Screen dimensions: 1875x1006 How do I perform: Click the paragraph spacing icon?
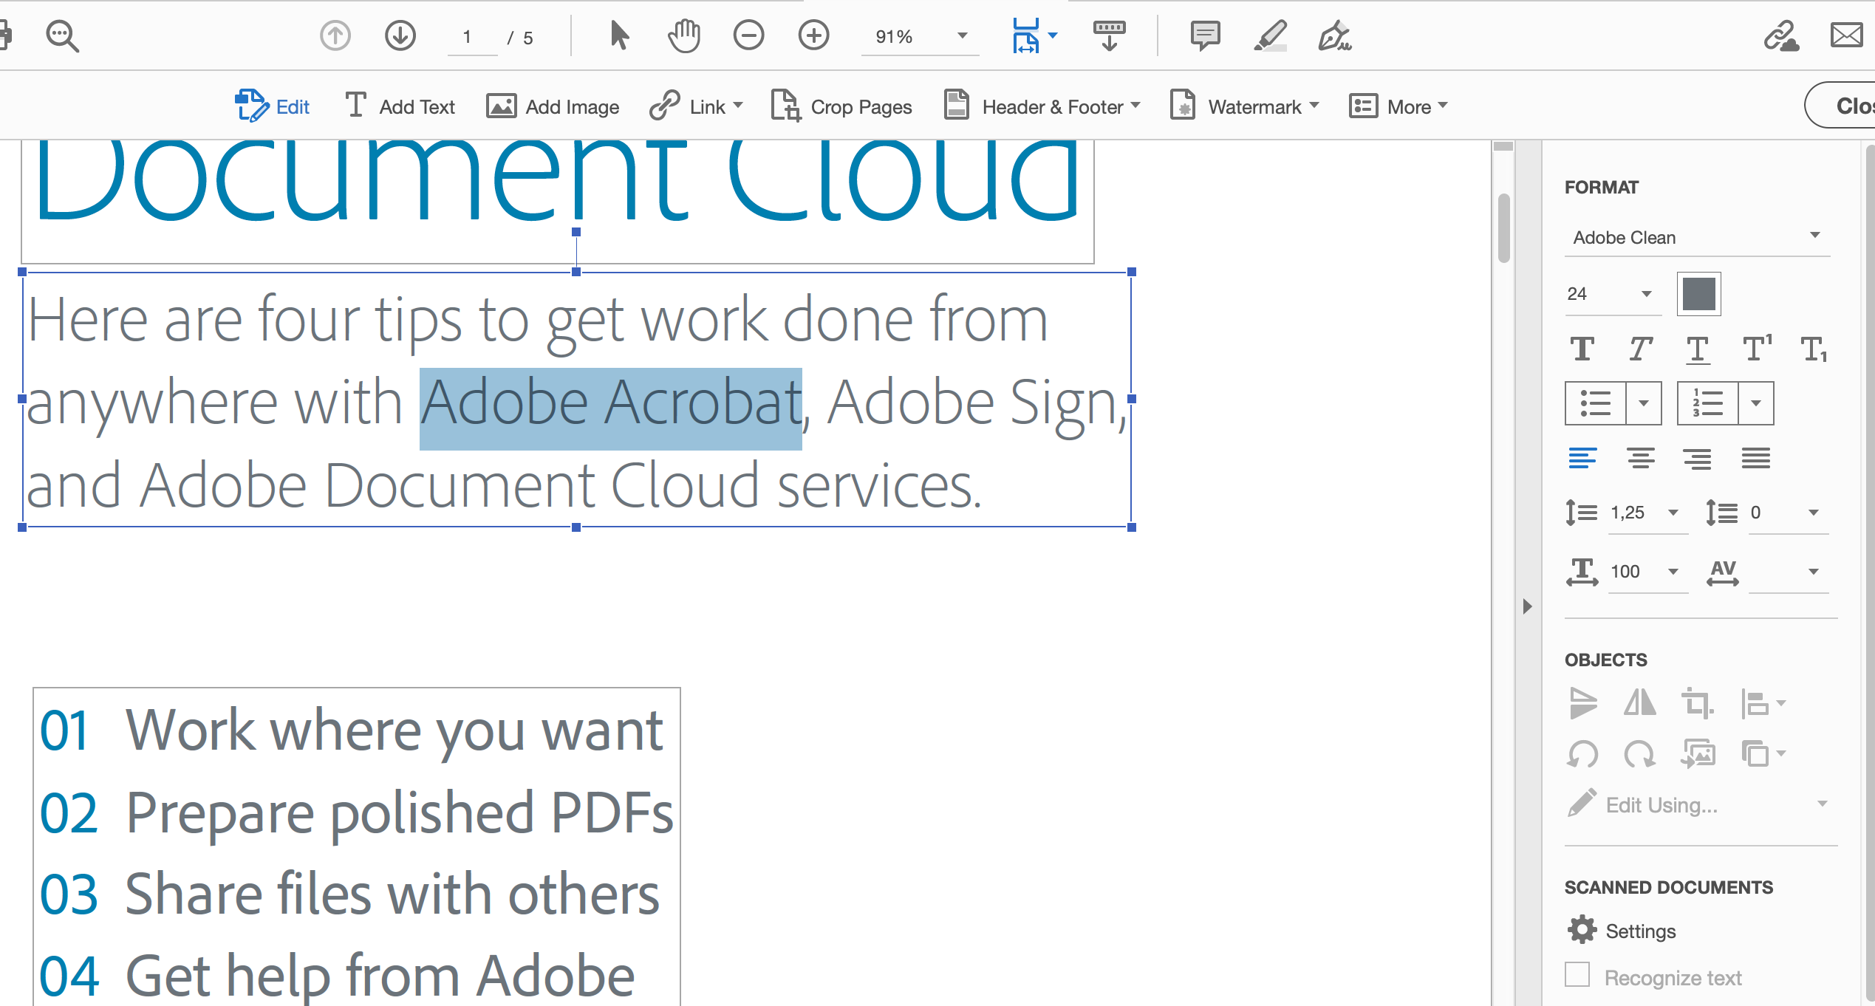1721,512
